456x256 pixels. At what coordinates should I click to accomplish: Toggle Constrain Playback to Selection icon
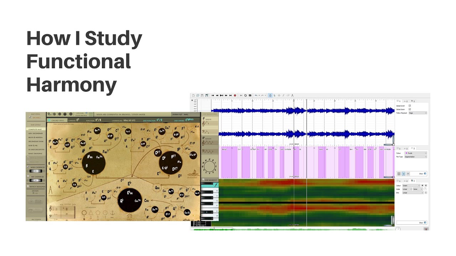tap(241, 95)
